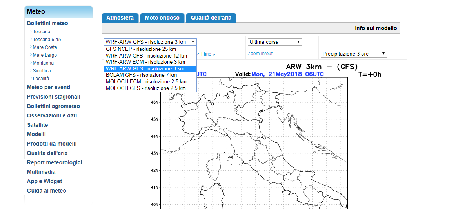Click the Zoom in/out link
This screenshot has height=209, width=467.
pyautogui.click(x=260, y=54)
